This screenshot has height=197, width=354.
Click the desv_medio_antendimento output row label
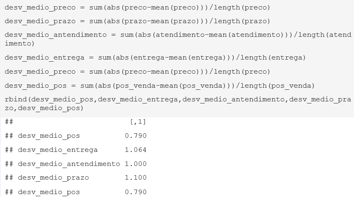tap(69, 164)
